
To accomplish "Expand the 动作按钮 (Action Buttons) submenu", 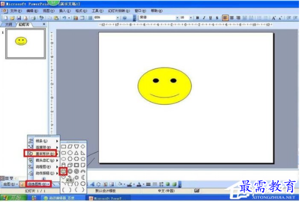I will 43,173.
